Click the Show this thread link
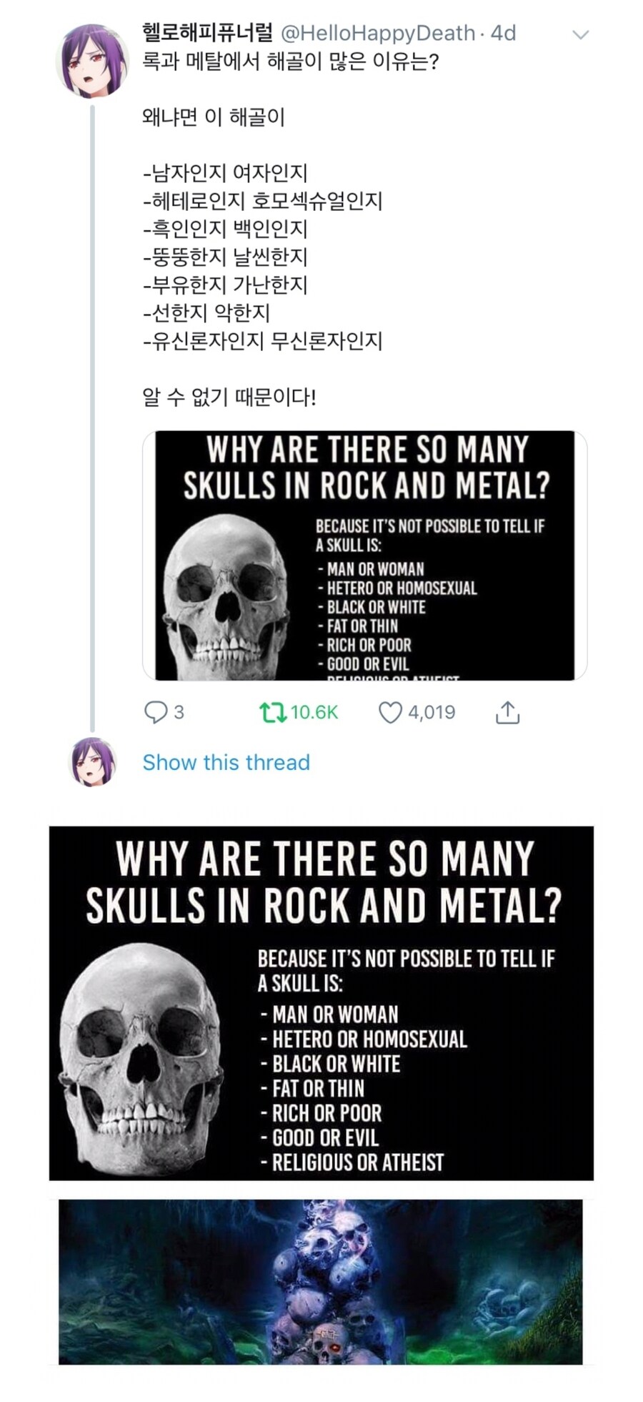This screenshot has width=643, height=1402. pos(226,762)
